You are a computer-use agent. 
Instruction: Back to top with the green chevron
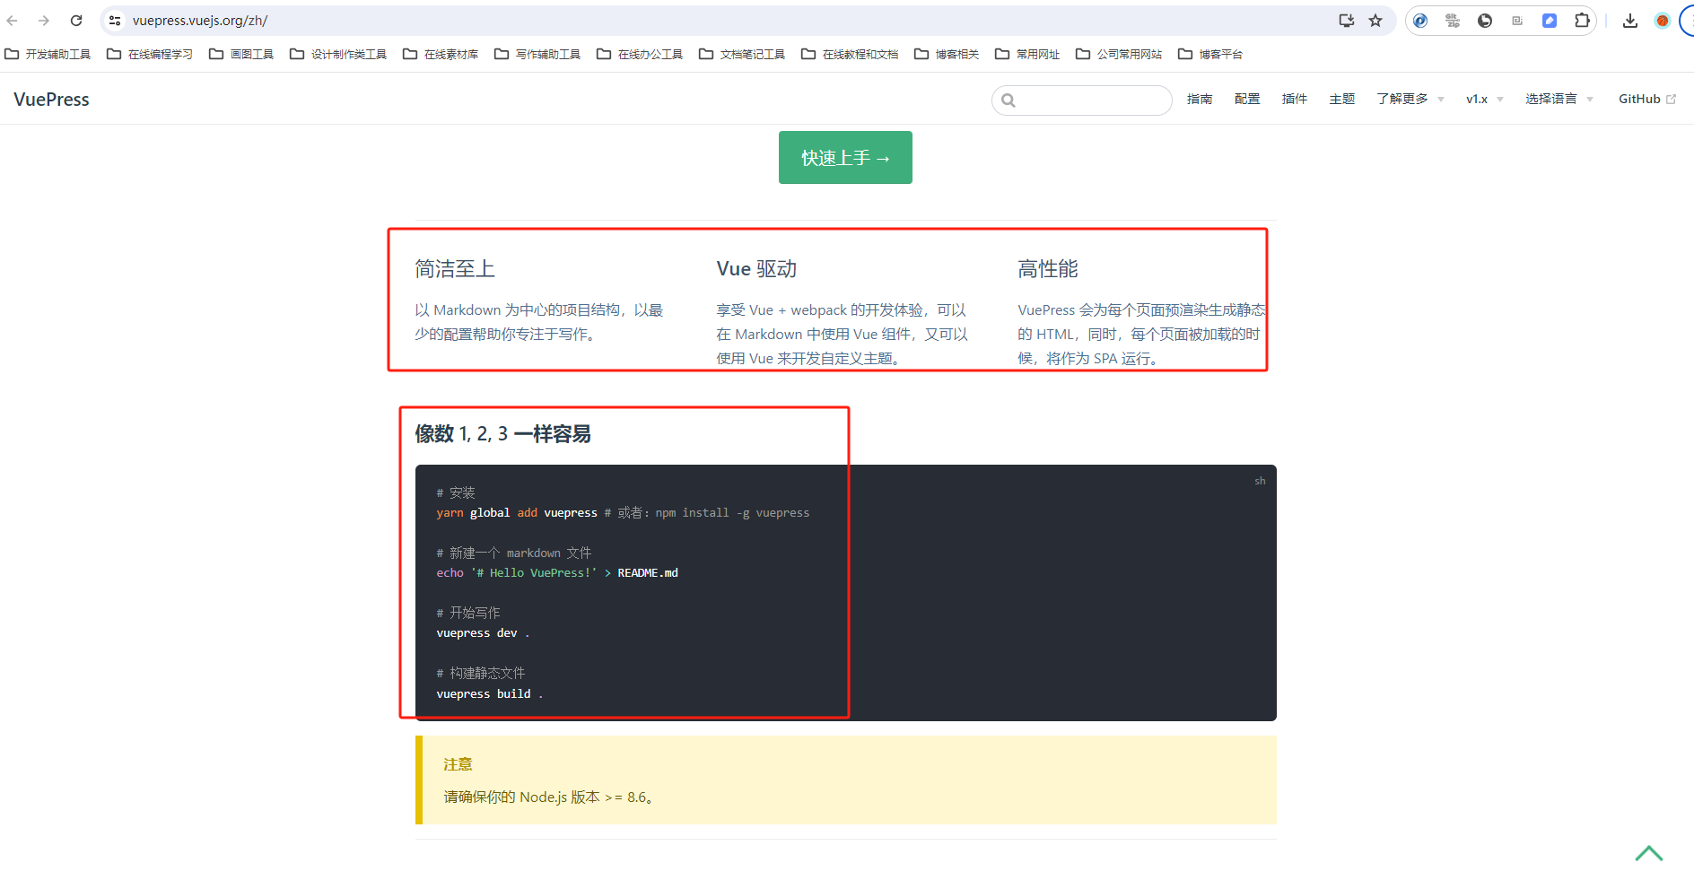click(x=1649, y=853)
